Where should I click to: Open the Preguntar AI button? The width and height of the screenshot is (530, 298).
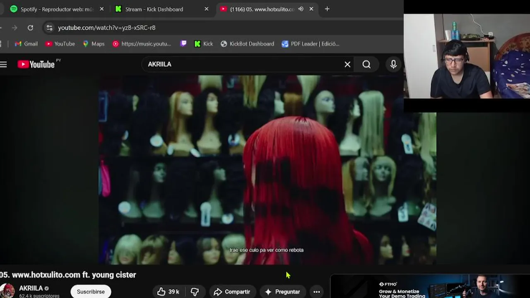(x=282, y=292)
